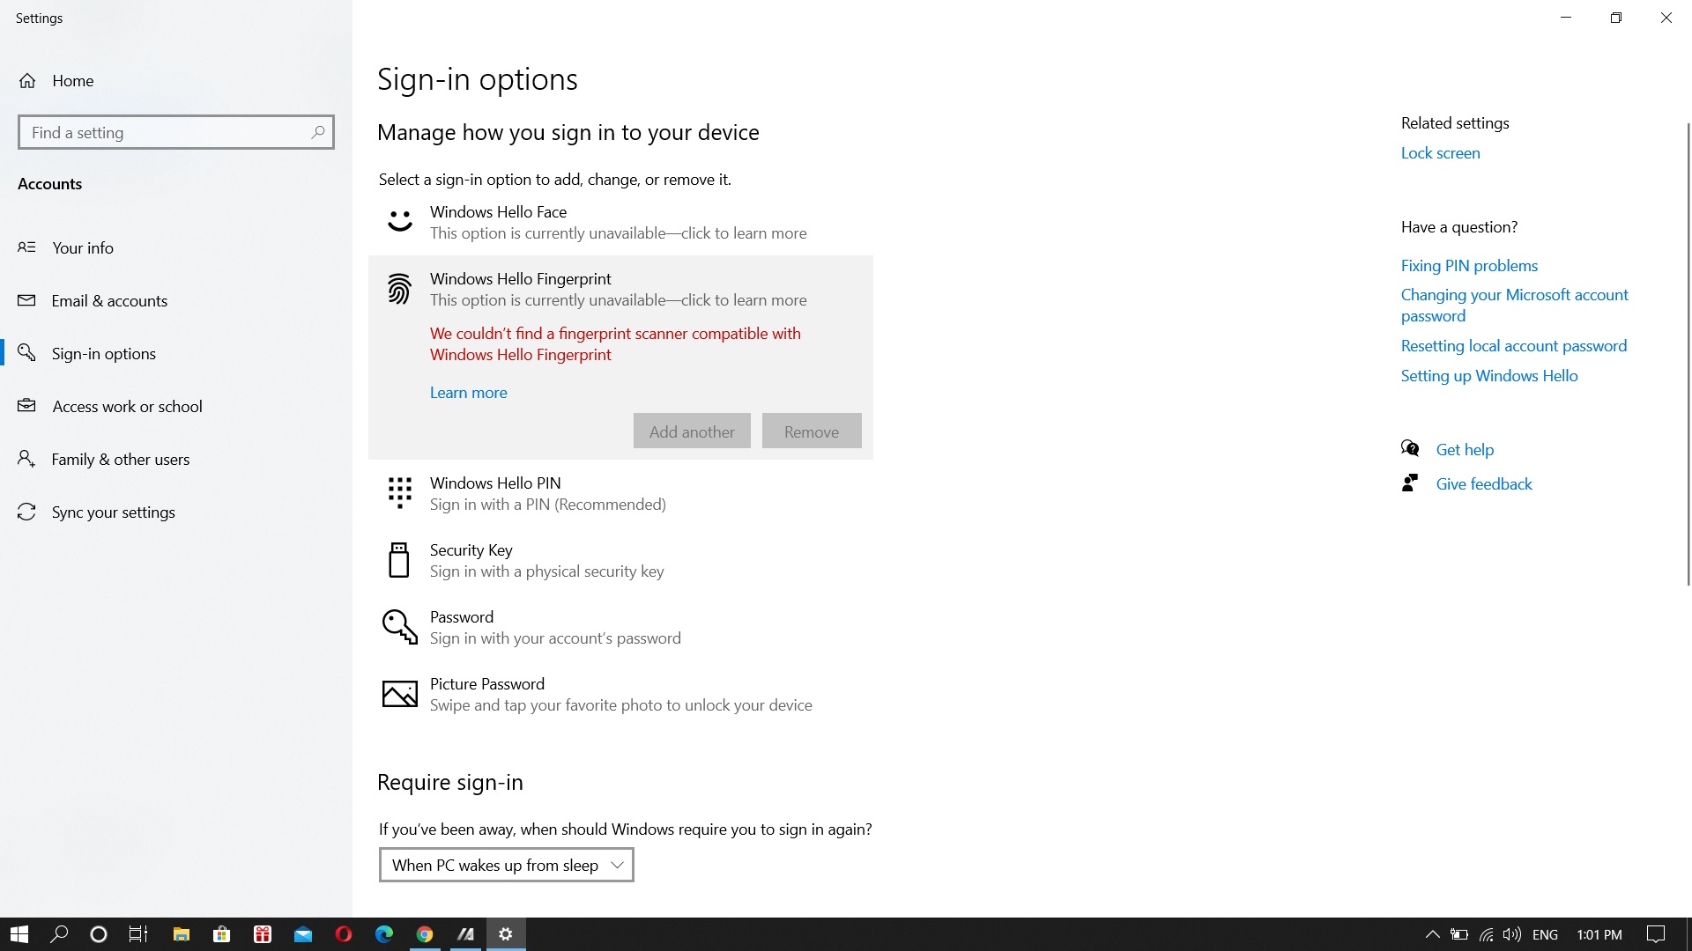Expand the search for a setting box
Image resolution: width=1692 pixels, height=951 pixels.
(x=175, y=132)
